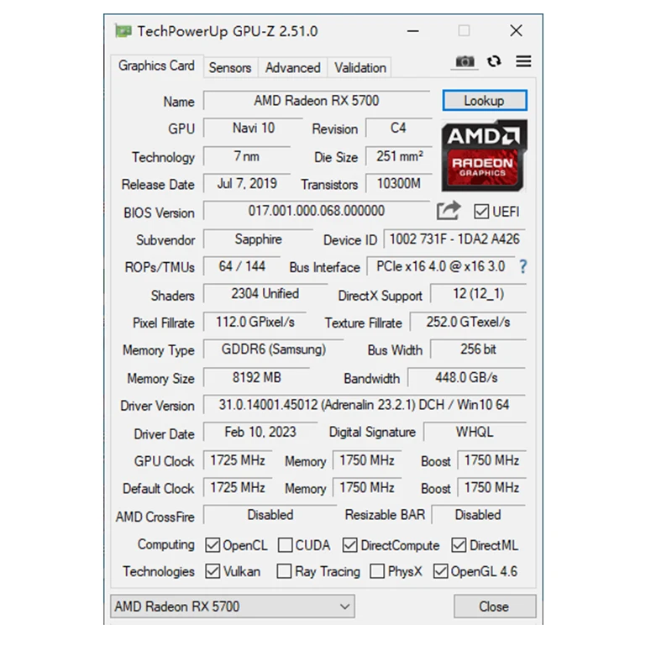Open the AMD Radeon RX 5700 GPU dropdown

click(x=233, y=606)
